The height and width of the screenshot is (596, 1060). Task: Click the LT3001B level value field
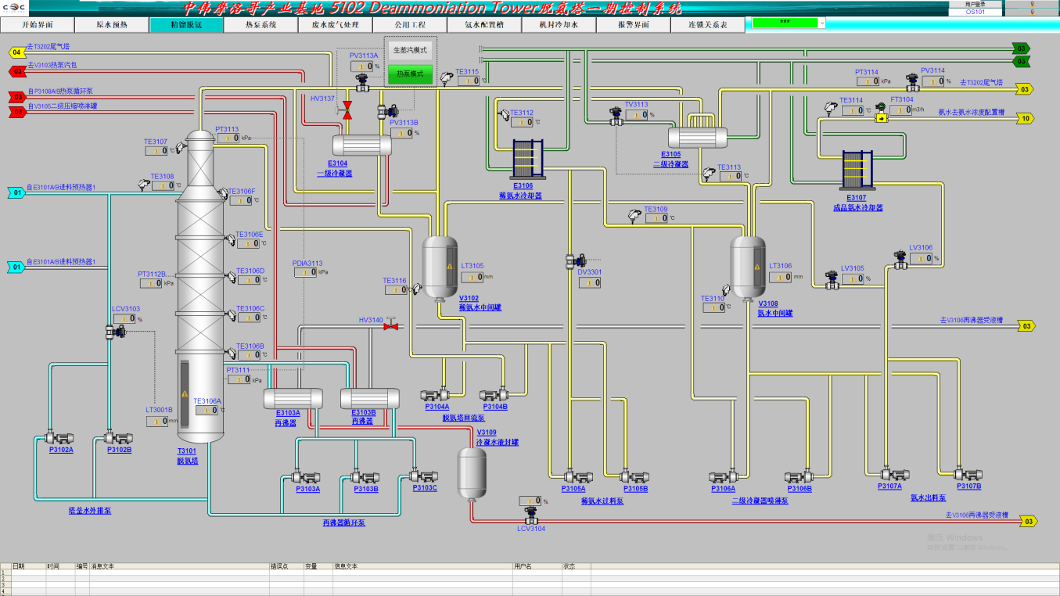point(157,422)
